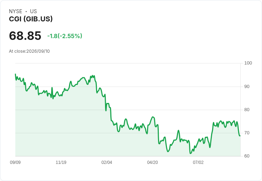Click the 11/19 date label on x-axis
Viewport: 262px width, 181px height.
point(61,162)
